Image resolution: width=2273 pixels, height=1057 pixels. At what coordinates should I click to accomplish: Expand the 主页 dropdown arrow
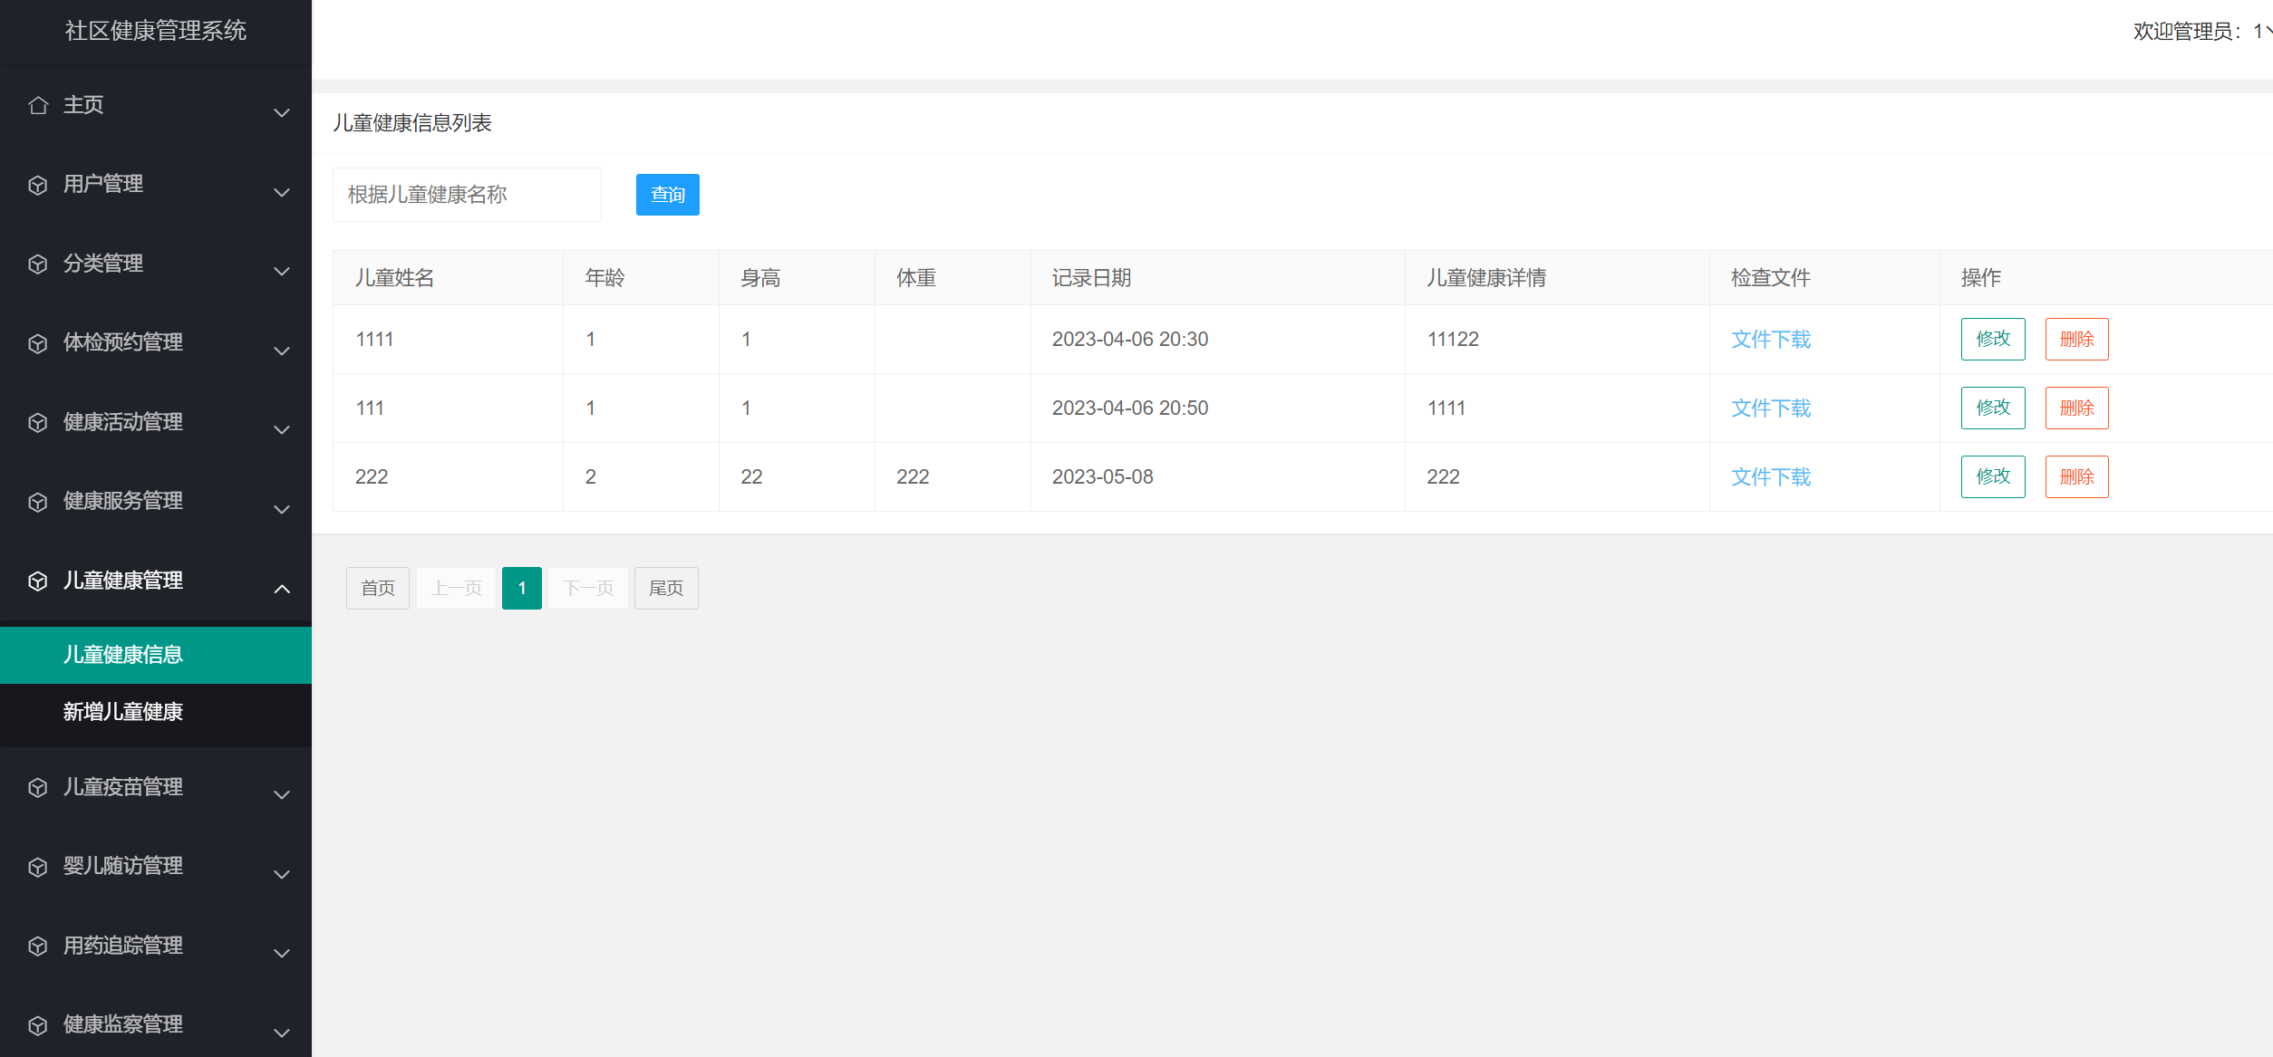click(x=281, y=112)
